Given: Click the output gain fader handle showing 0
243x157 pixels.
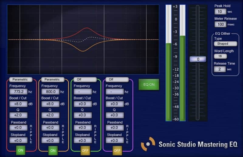Looking at the screenshot, I should pos(198,59).
